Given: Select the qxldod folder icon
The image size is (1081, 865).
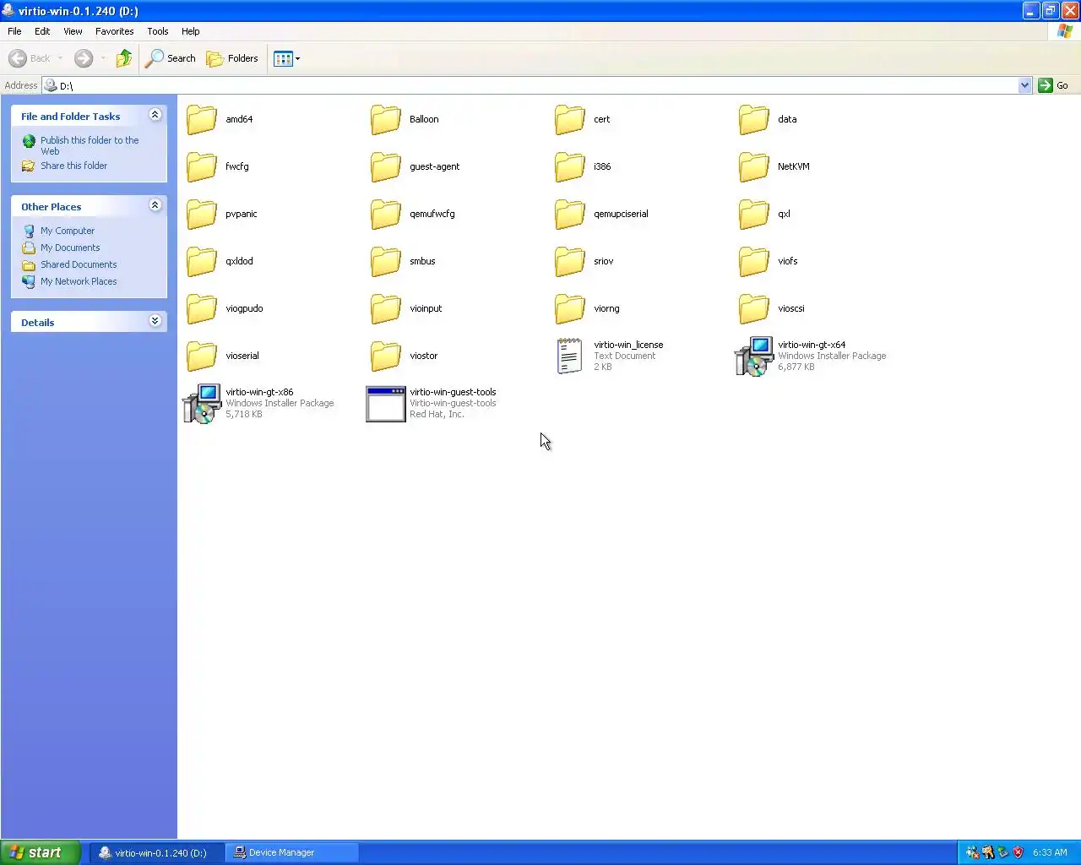Looking at the screenshot, I should (x=202, y=261).
